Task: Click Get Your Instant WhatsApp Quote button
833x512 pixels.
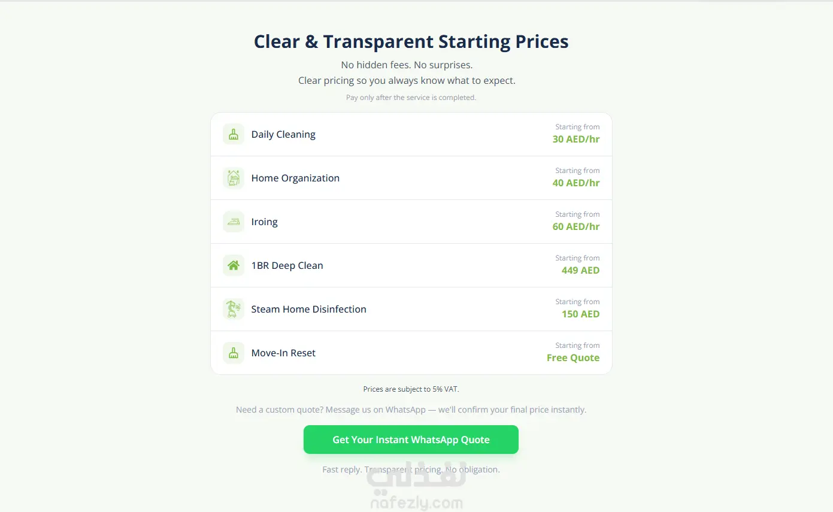Action: (x=411, y=440)
